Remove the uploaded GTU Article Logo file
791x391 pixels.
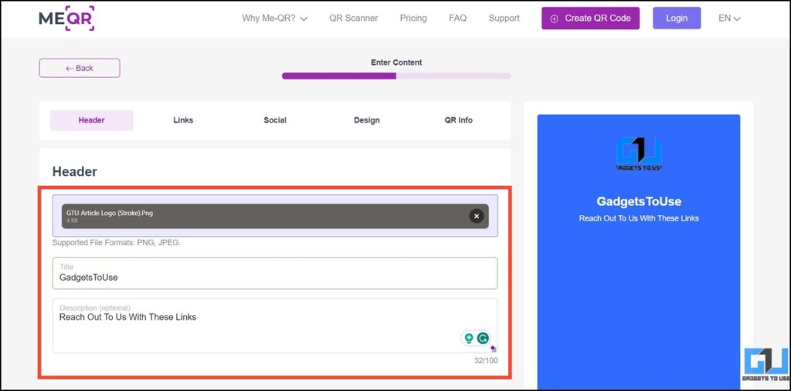477,216
